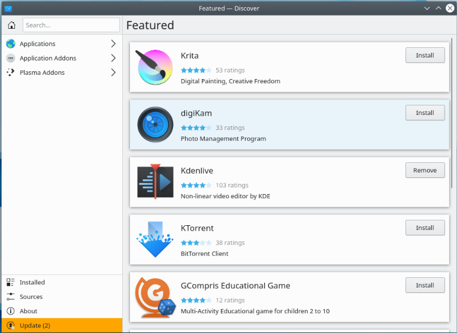The height and width of the screenshot is (333, 457).
Task: Click "103 ratings" text
Action: pyautogui.click(x=232, y=185)
